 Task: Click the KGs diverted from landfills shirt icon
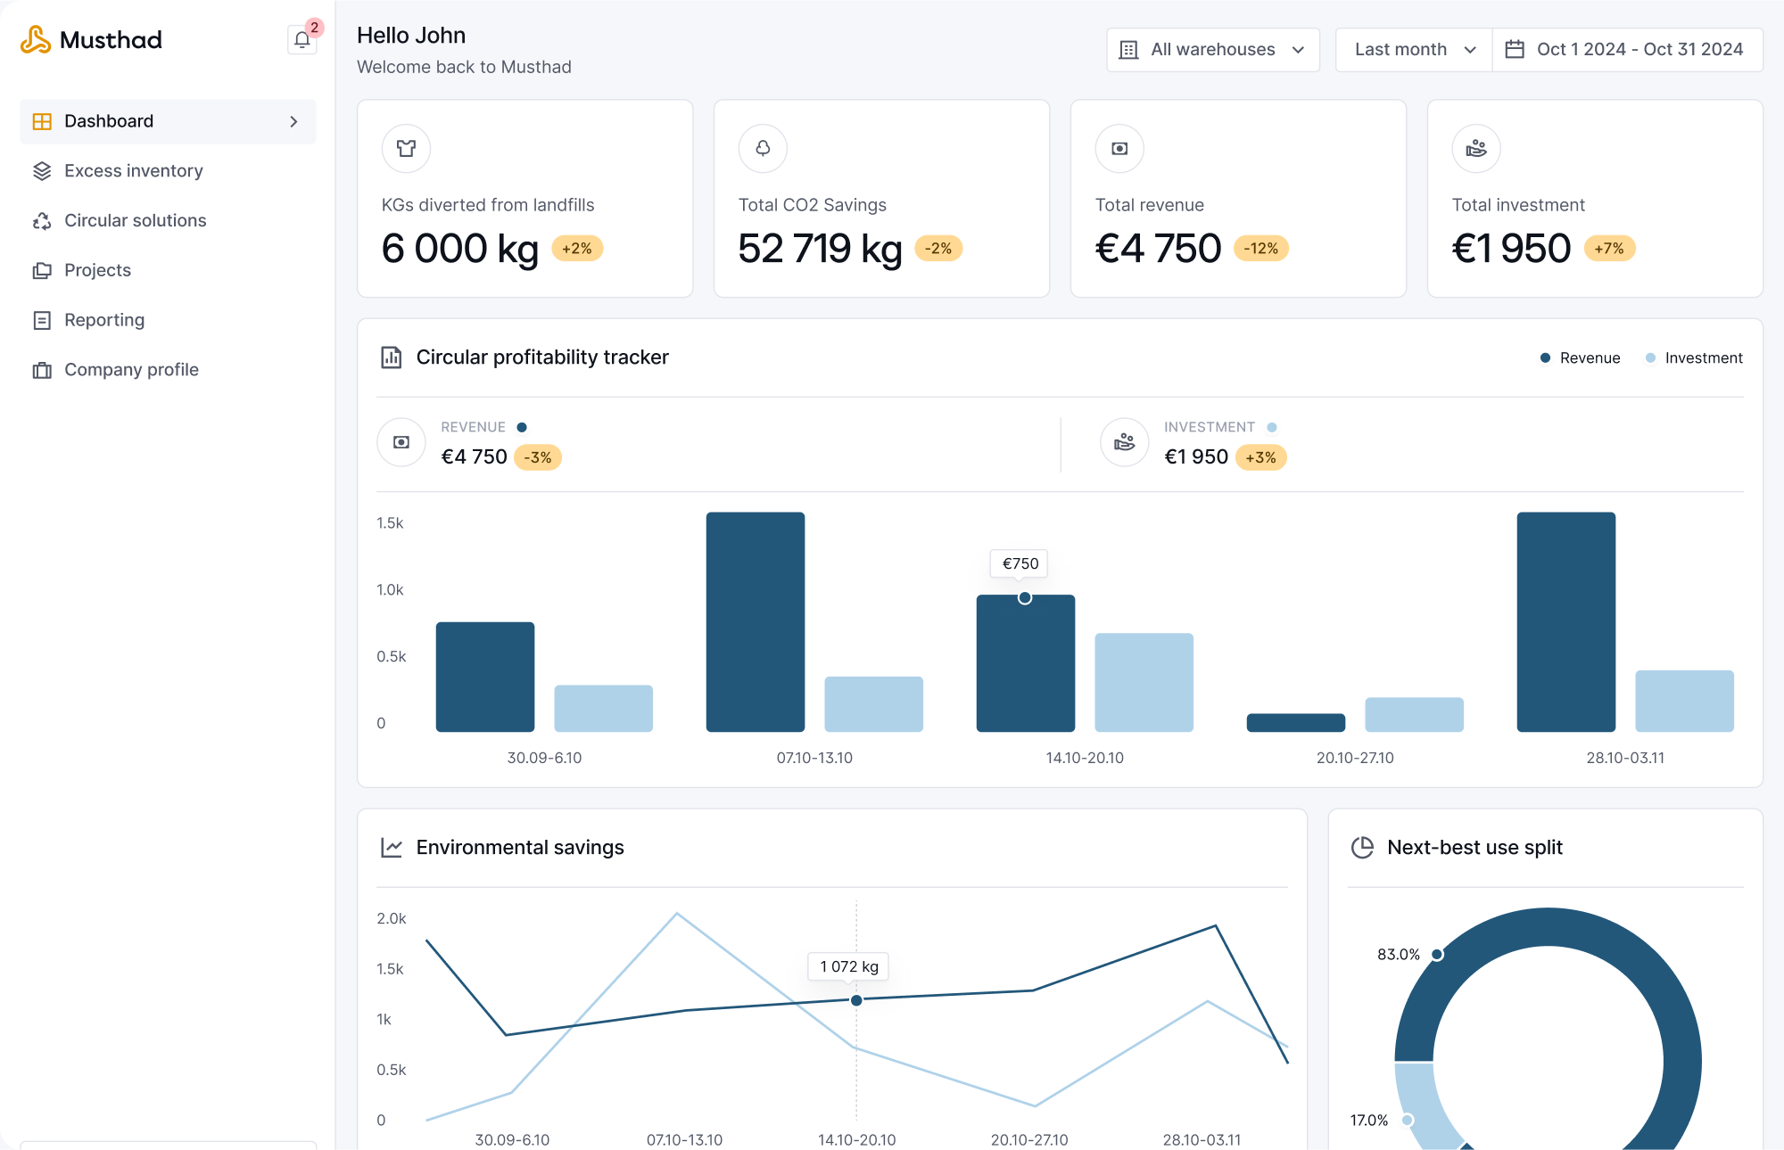406,148
